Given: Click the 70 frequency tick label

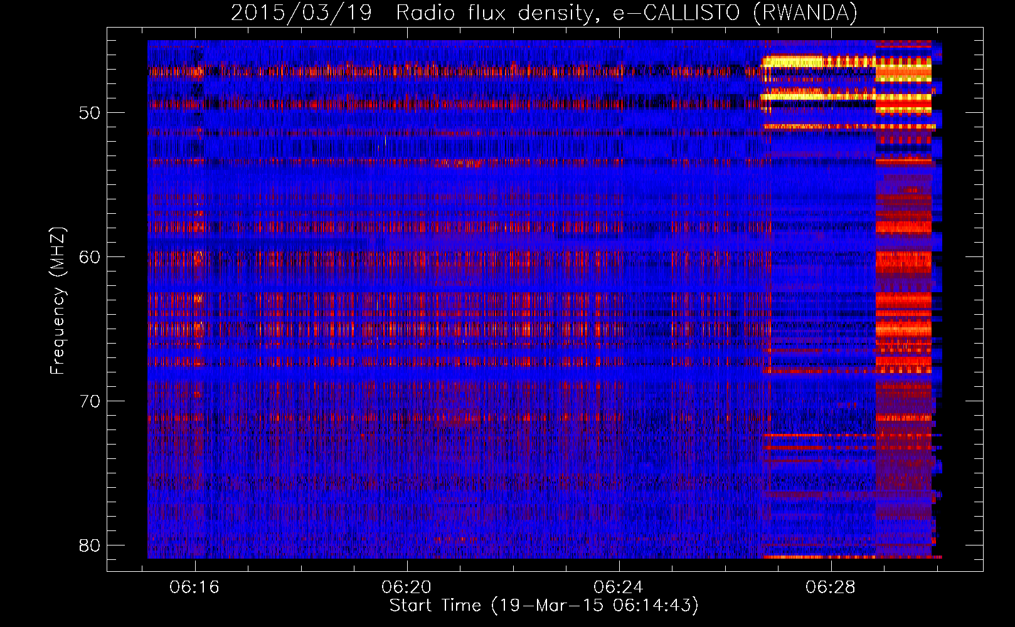Looking at the screenshot, I should pyautogui.click(x=90, y=401).
